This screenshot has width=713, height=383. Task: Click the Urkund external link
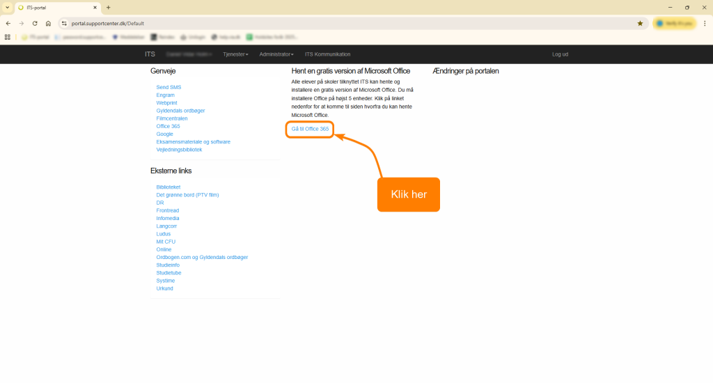pyautogui.click(x=164, y=288)
